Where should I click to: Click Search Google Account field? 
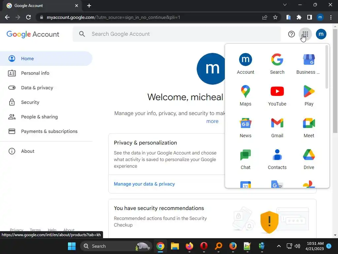177,34
